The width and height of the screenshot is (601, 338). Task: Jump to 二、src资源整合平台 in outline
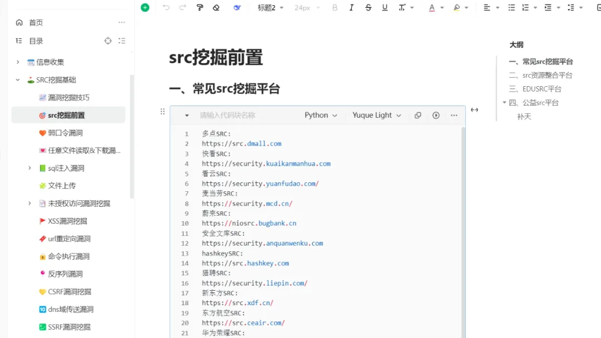pos(540,76)
